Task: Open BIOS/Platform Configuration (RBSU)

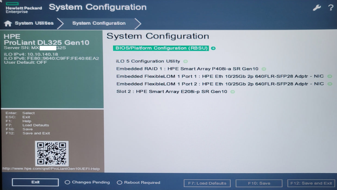Action: point(161,48)
